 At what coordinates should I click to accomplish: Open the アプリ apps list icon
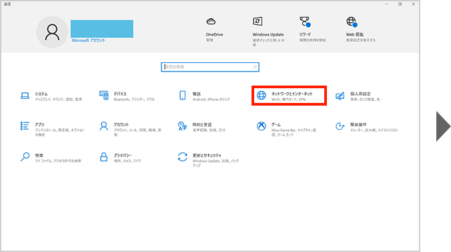[25, 126]
